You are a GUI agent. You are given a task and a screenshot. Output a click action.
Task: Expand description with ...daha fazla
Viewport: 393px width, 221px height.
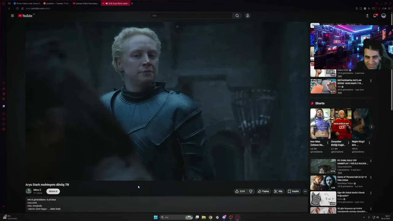pos(55,209)
